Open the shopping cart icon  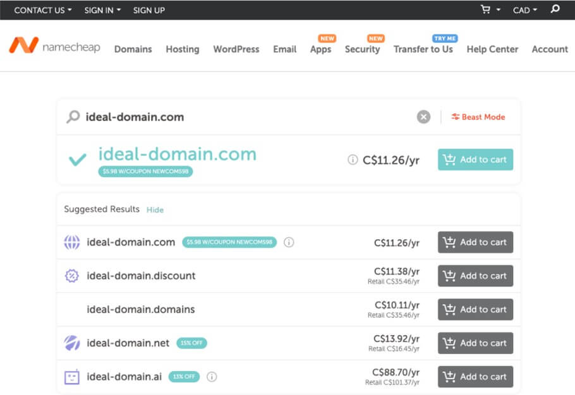click(x=485, y=9)
